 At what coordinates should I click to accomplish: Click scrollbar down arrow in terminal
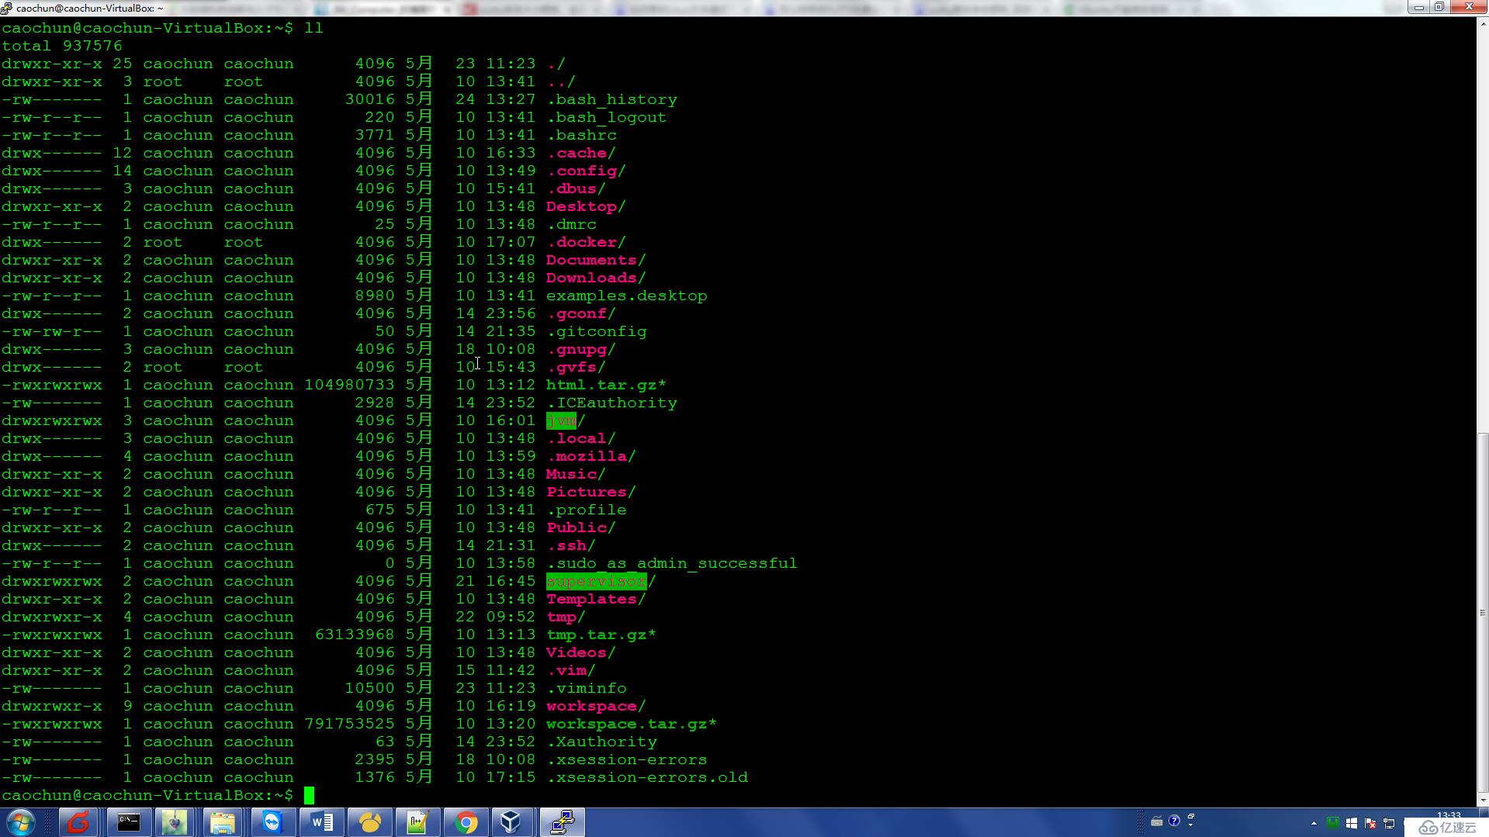(1483, 800)
